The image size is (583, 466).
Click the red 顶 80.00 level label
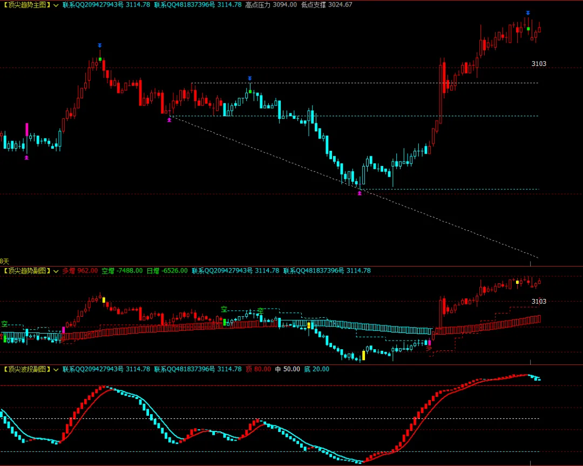(x=258, y=369)
